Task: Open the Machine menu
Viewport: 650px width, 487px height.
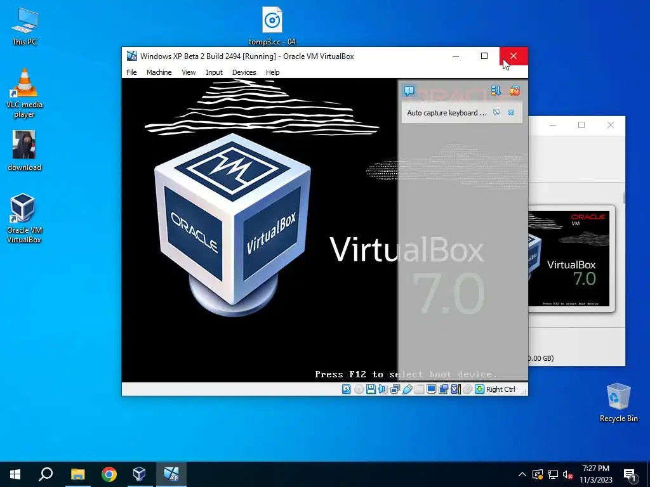Action: (159, 72)
